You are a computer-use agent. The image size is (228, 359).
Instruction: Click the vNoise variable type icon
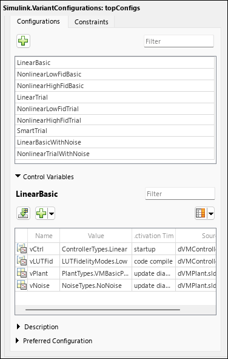click(x=22, y=285)
